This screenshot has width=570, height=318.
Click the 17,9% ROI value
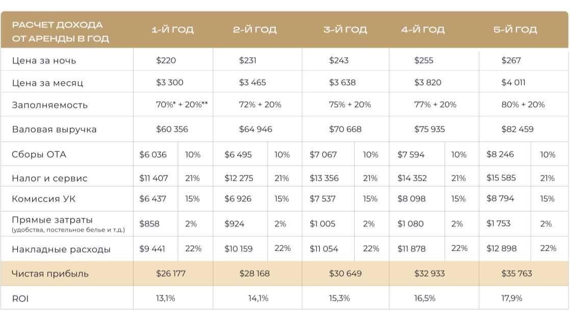pos(511,298)
